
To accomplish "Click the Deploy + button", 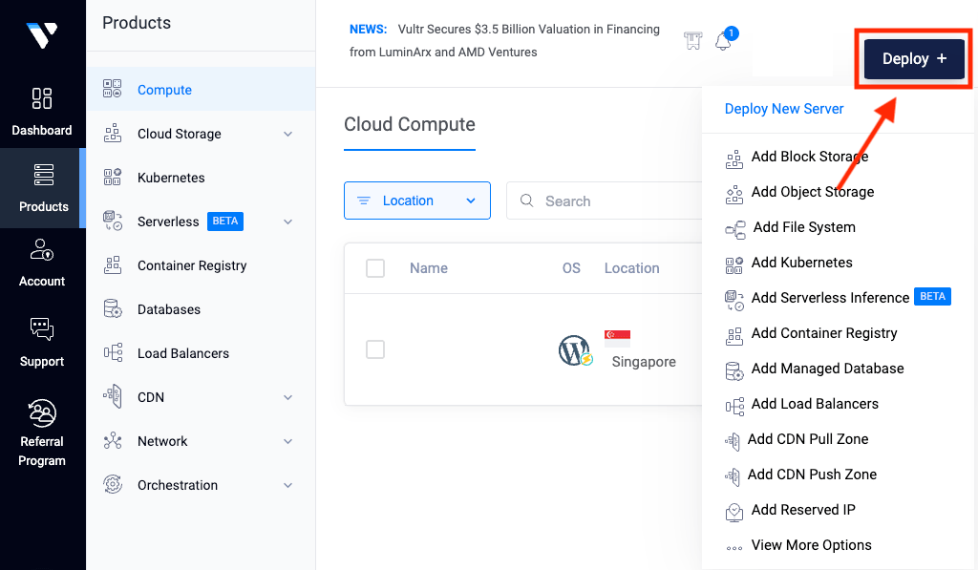I will pos(914,58).
